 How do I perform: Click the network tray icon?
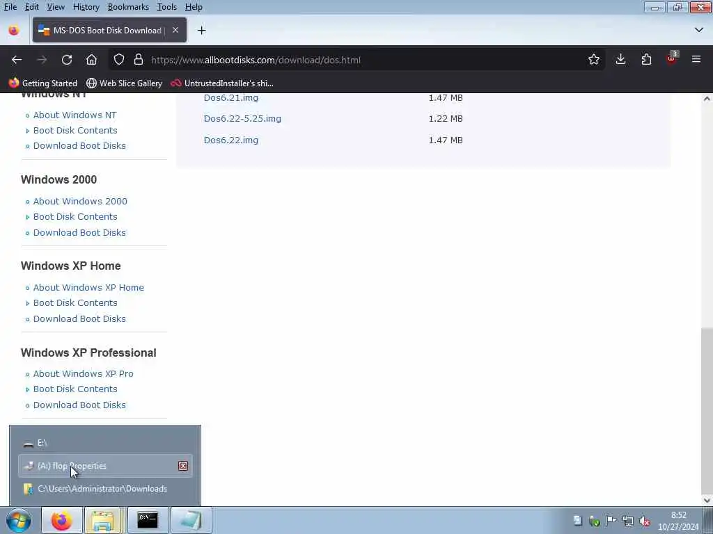tap(628, 521)
